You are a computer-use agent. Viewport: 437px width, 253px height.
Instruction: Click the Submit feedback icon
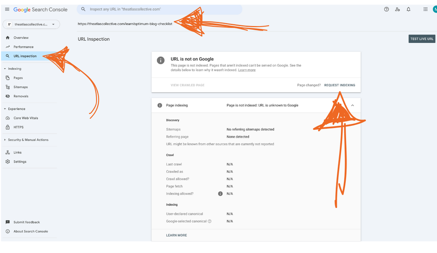tap(7, 222)
